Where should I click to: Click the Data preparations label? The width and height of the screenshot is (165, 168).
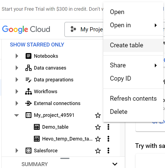pyautogui.click(x=53, y=80)
